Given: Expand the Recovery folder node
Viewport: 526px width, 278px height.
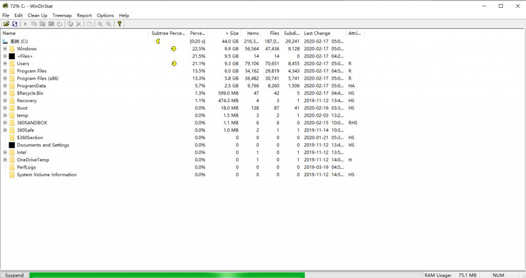Looking at the screenshot, I should pyautogui.click(x=5, y=100).
